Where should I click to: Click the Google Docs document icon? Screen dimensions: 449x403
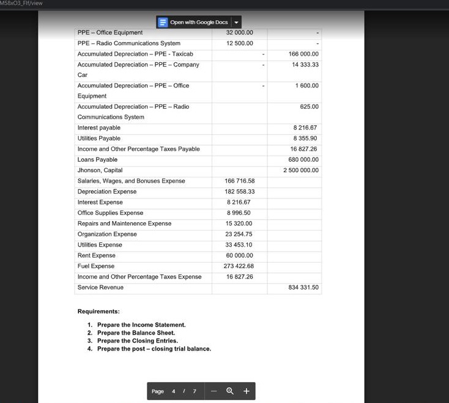click(163, 23)
